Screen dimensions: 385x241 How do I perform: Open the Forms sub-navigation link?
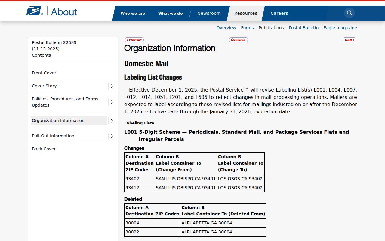pyautogui.click(x=247, y=28)
